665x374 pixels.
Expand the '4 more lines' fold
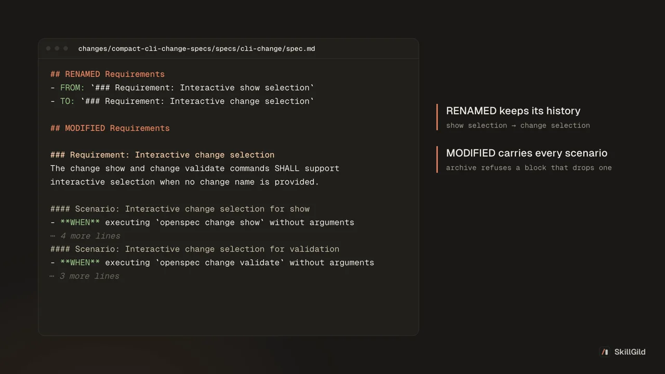tap(85, 236)
